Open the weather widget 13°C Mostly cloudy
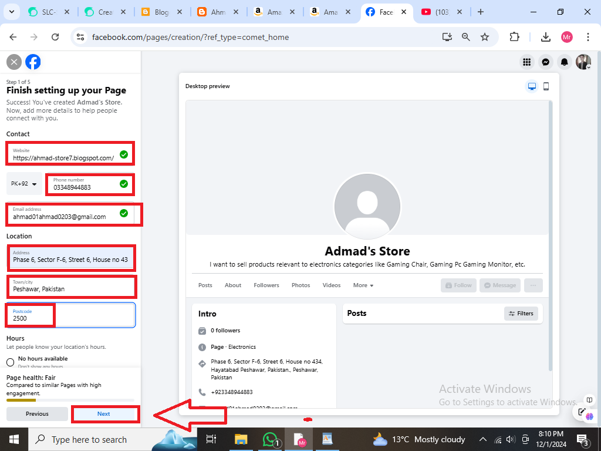Image resolution: width=601 pixels, height=451 pixels. pyautogui.click(x=418, y=439)
